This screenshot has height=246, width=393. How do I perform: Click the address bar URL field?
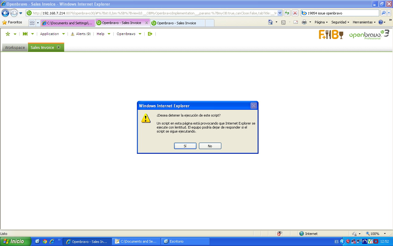[x=152, y=13]
